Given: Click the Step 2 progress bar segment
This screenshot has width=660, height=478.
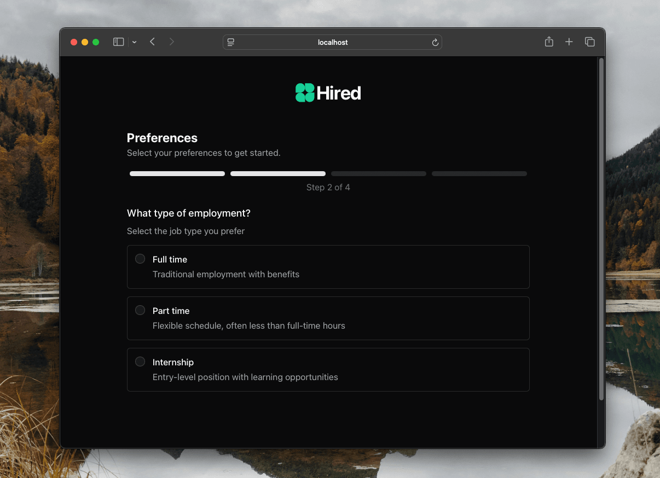Looking at the screenshot, I should click(277, 173).
